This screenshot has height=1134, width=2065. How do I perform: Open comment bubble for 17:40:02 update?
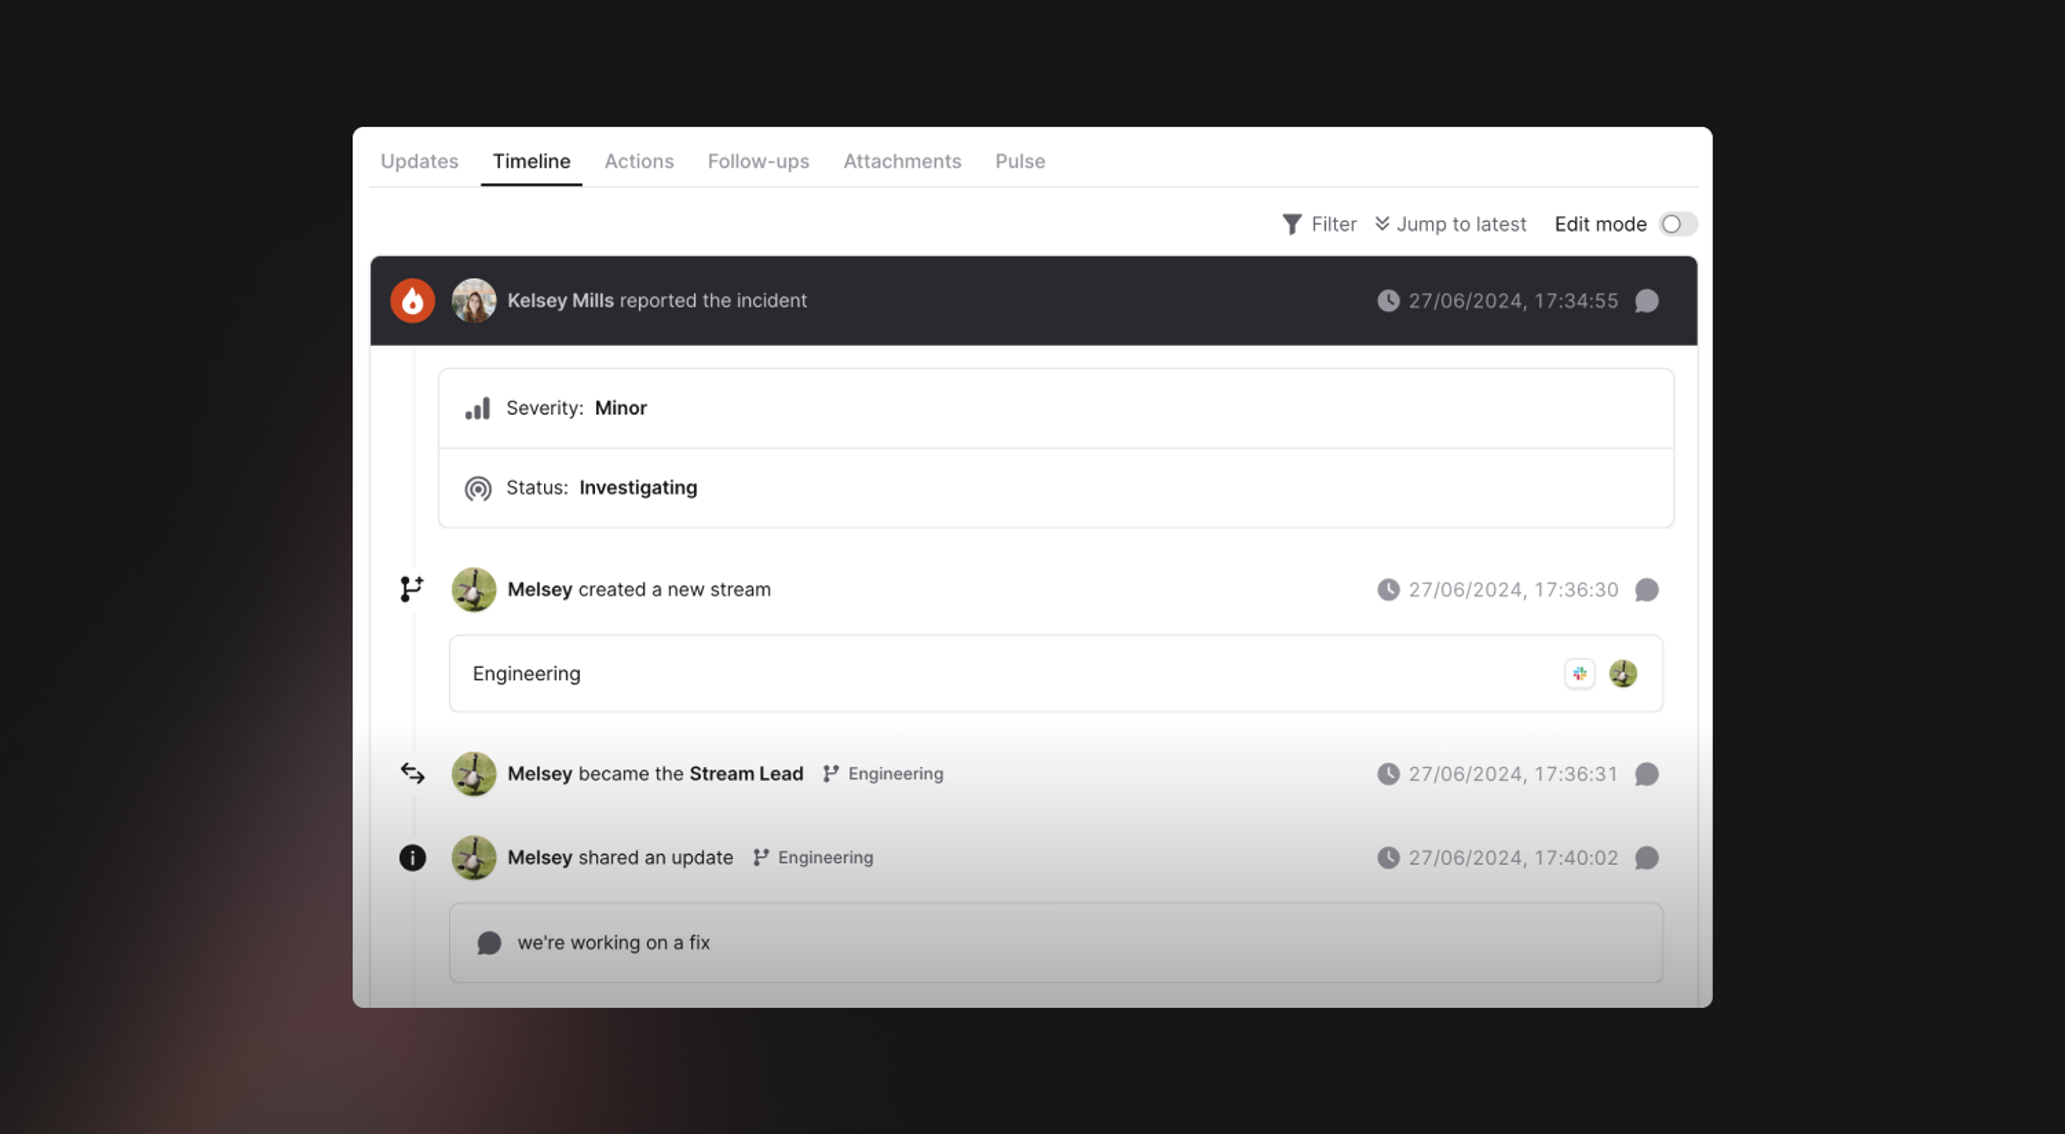(x=1647, y=858)
